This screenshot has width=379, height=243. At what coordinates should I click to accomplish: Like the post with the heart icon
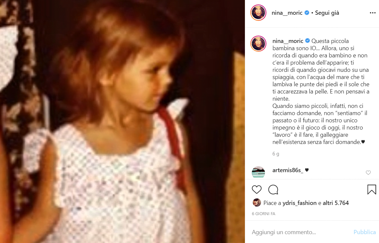(x=256, y=190)
